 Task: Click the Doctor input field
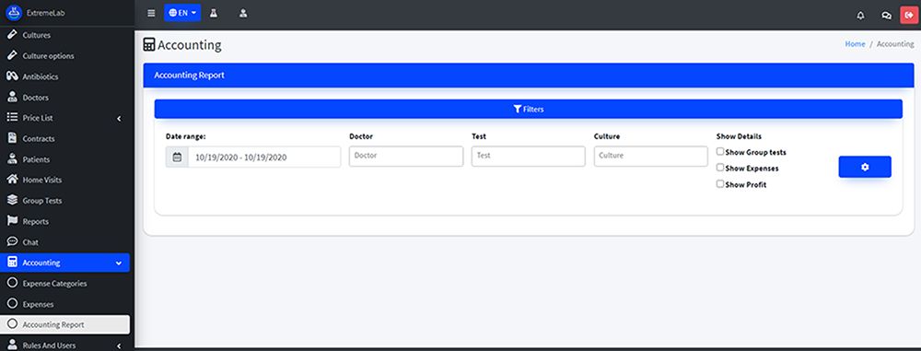(x=406, y=156)
